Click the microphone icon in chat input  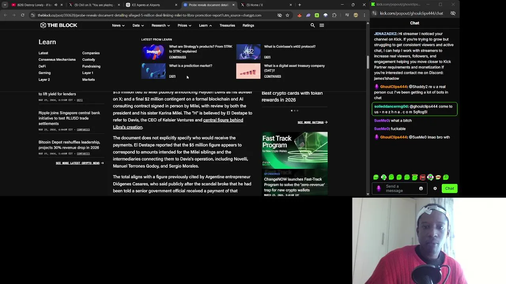click(379, 189)
